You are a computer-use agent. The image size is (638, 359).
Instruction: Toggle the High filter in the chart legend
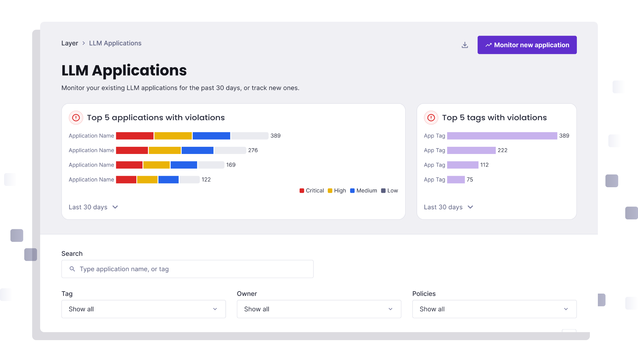pos(330,190)
